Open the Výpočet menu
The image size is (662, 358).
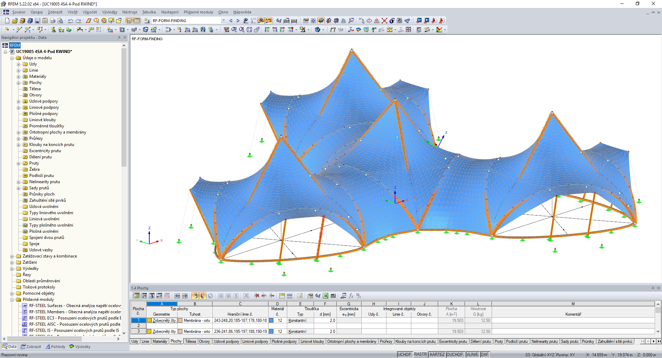90,12
